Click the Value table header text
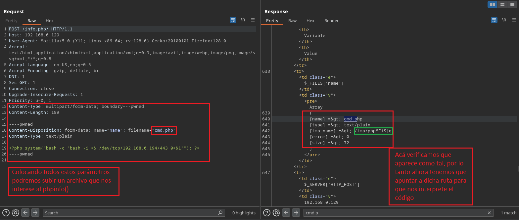The width and height of the screenshot is (519, 220). [310, 53]
